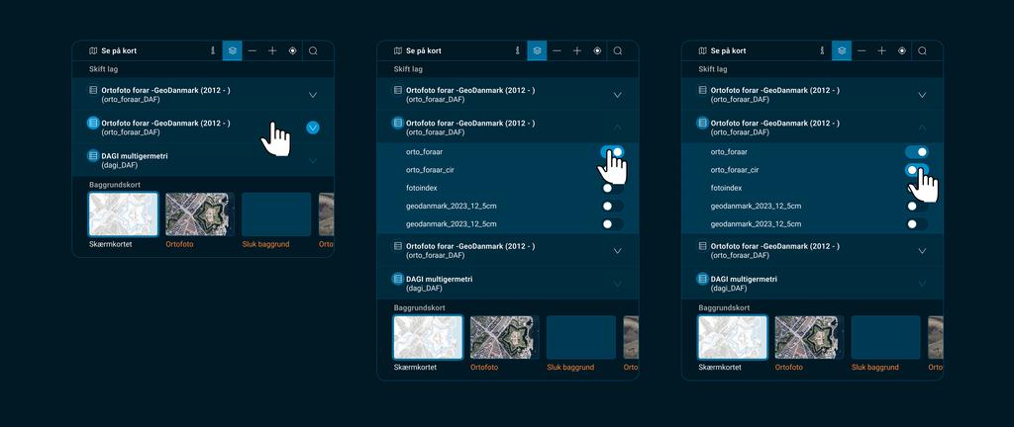Click the highlighted round chevron in the left panel
Viewport: 1014px width, 427px height.
[313, 128]
